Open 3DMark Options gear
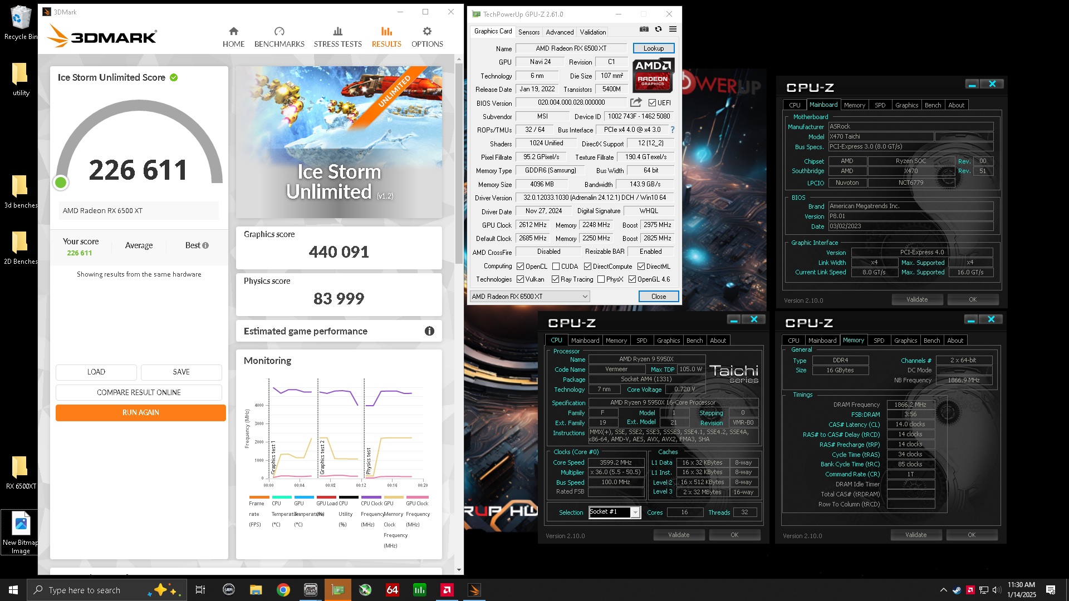 point(427,37)
